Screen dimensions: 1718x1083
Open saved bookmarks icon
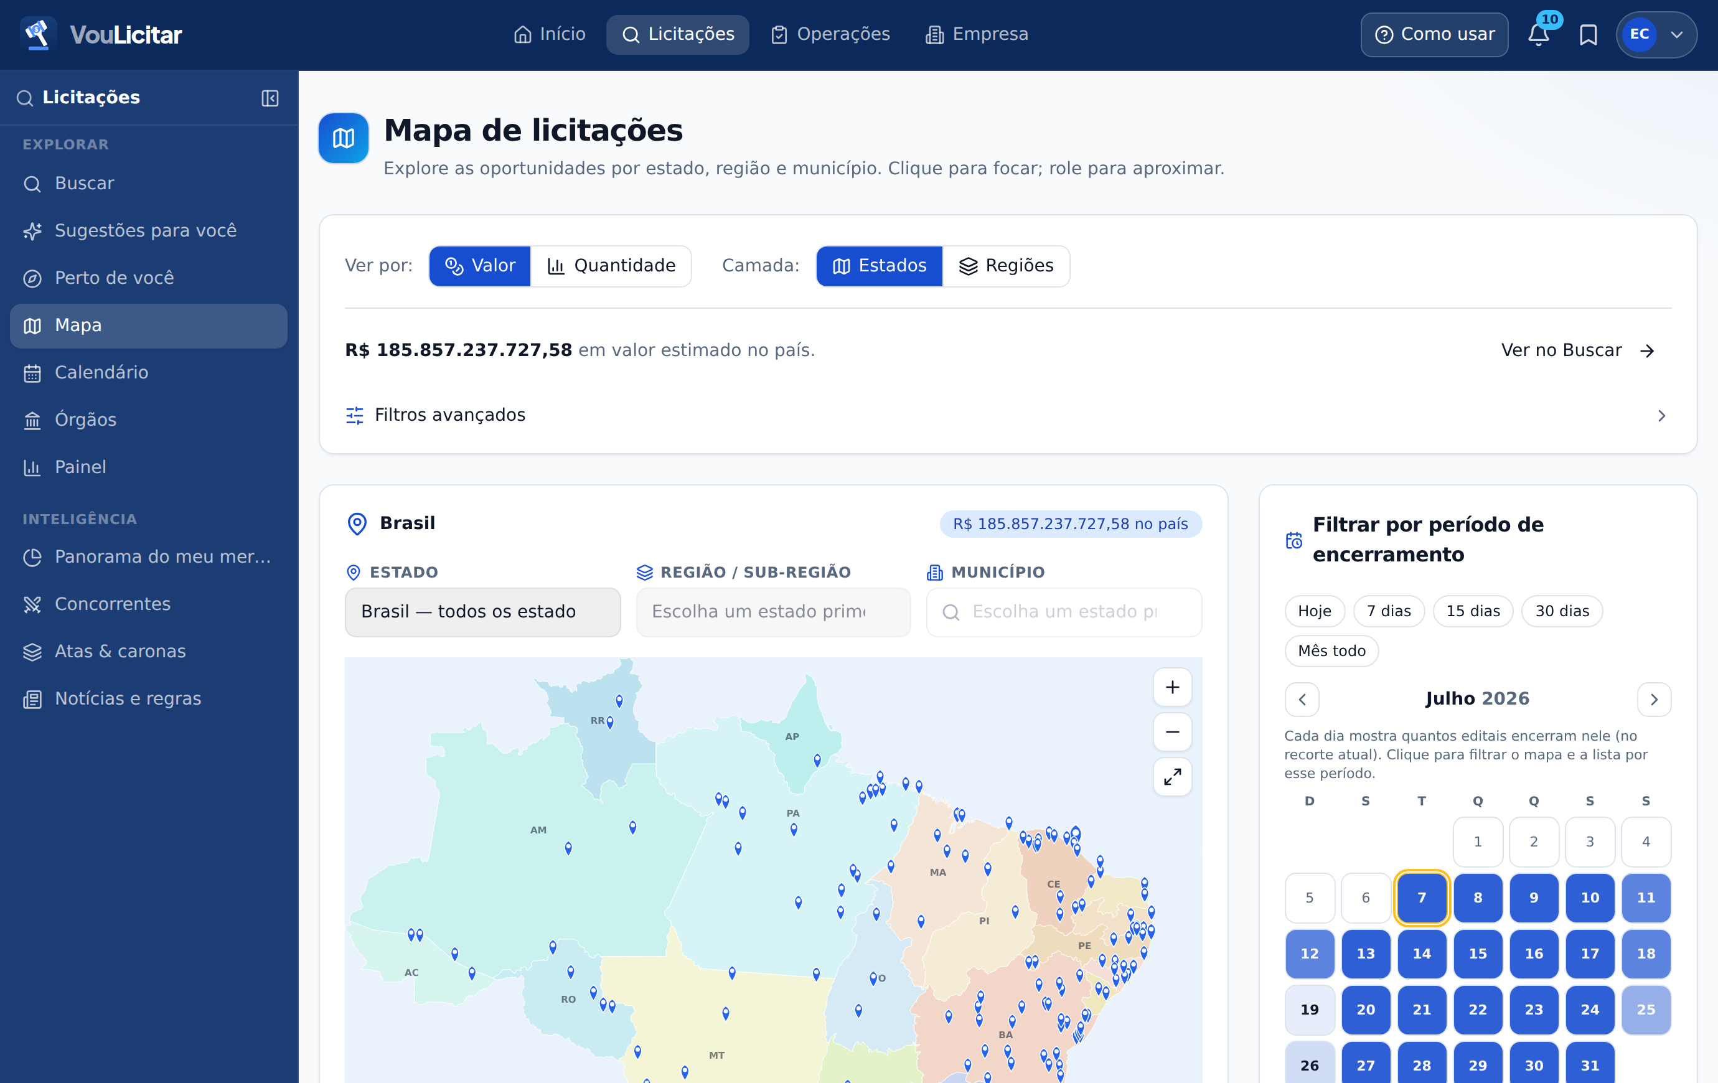[1588, 34]
